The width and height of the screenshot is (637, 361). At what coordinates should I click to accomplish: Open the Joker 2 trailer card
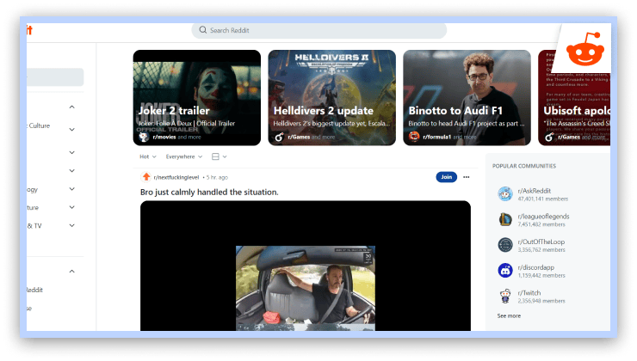(197, 98)
